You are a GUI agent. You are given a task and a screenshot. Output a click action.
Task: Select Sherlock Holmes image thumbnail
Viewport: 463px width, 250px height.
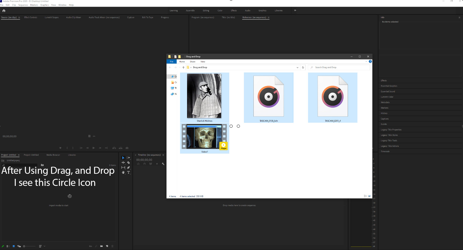(204, 98)
